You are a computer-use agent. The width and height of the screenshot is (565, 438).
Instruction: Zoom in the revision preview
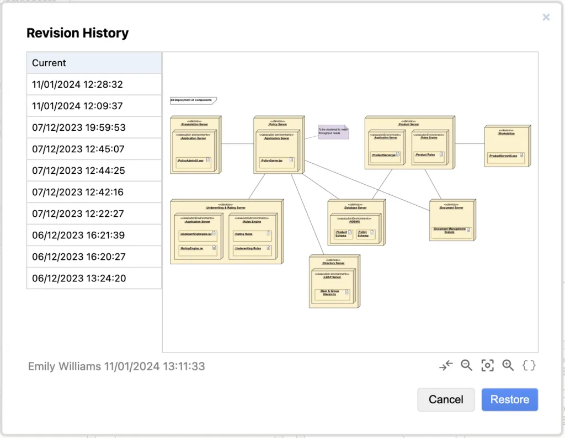pos(508,365)
